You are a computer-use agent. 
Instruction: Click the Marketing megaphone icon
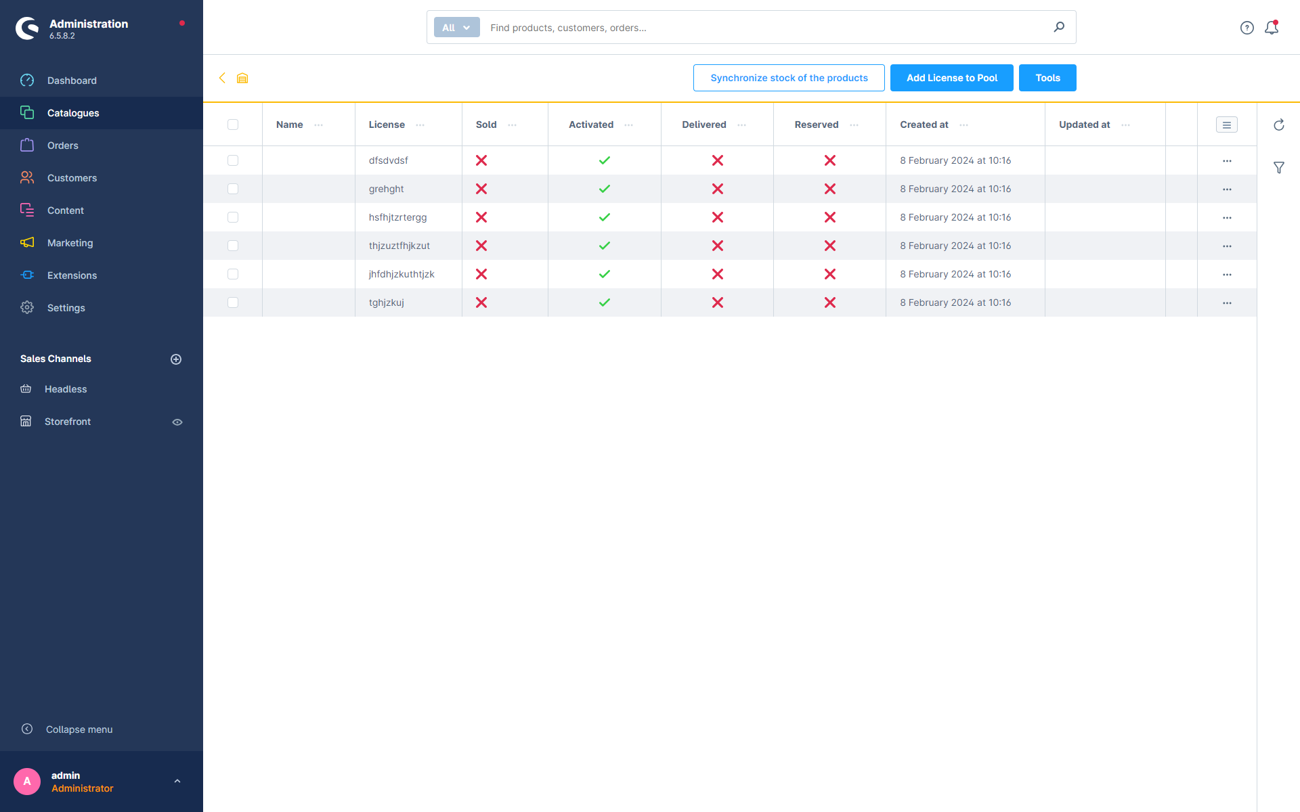pyautogui.click(x=27, y=243)
